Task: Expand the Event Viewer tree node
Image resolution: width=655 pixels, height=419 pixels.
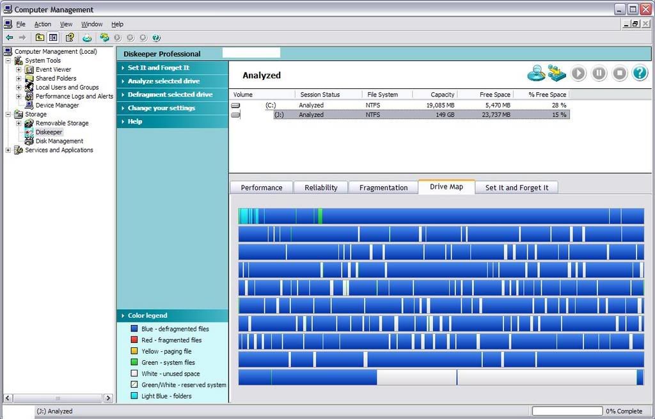Action: [x=19, y=69]
